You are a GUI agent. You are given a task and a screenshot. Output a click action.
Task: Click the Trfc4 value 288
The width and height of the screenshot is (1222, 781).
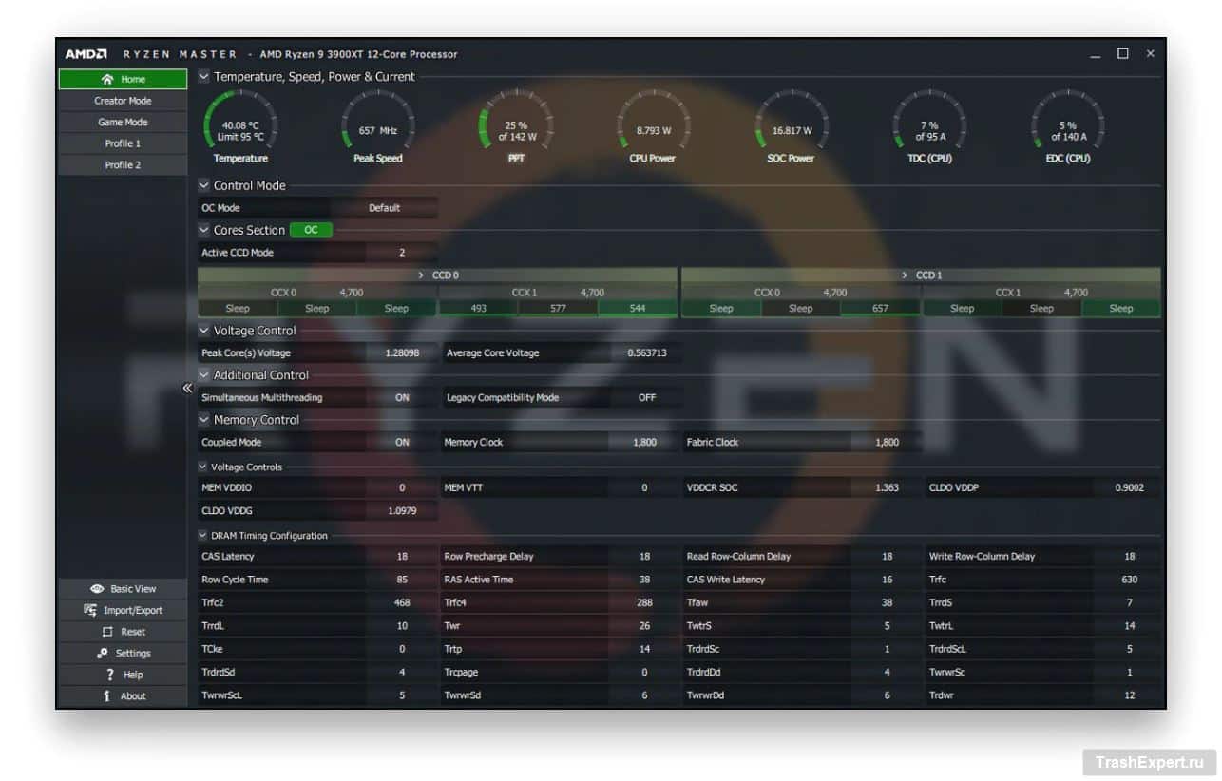click(x=645, y=602)
